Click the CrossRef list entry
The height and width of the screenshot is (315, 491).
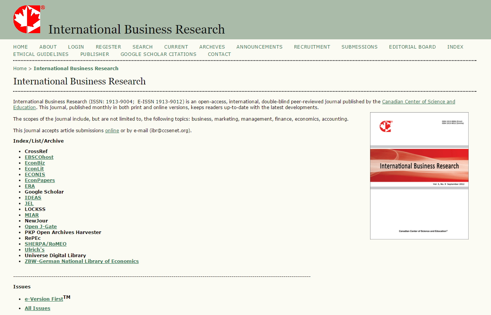(36, 152)
